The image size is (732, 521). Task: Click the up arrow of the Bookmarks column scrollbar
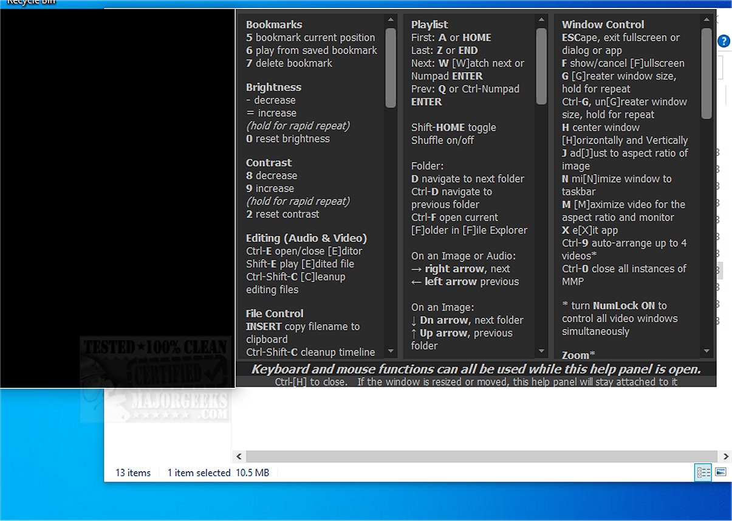pyautogui.click(x=391, y=20)
